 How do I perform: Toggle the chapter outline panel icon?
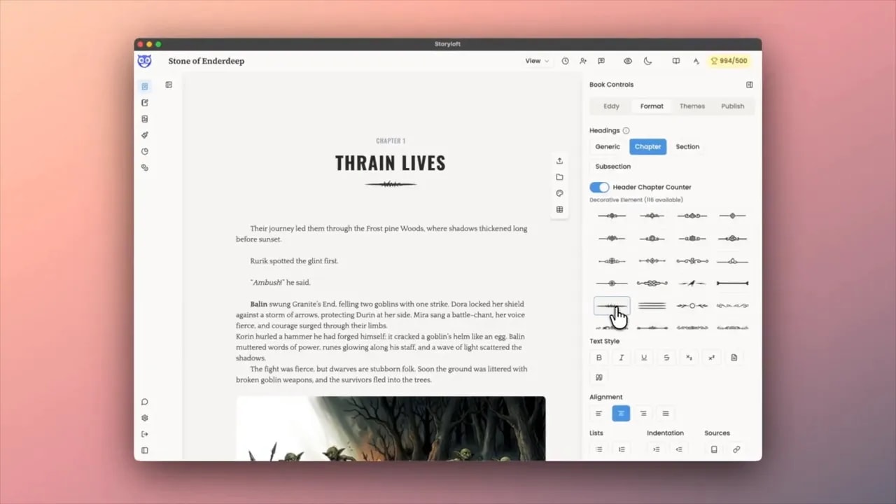pyautogui.click(x=169, y=85)
